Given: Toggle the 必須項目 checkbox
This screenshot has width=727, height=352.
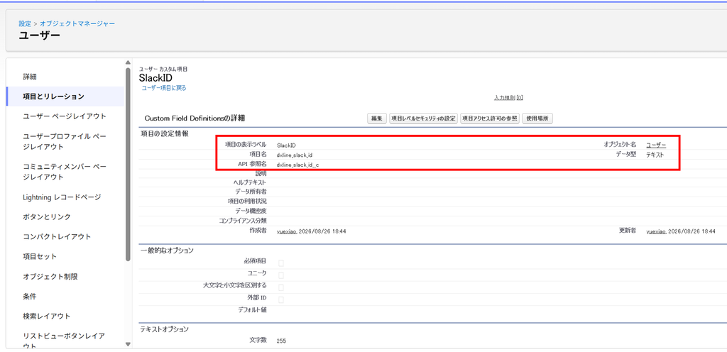Looking at the screenshot, I should pos(281,263).
